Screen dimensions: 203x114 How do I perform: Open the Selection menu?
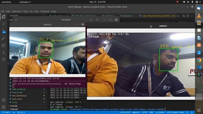16,11
